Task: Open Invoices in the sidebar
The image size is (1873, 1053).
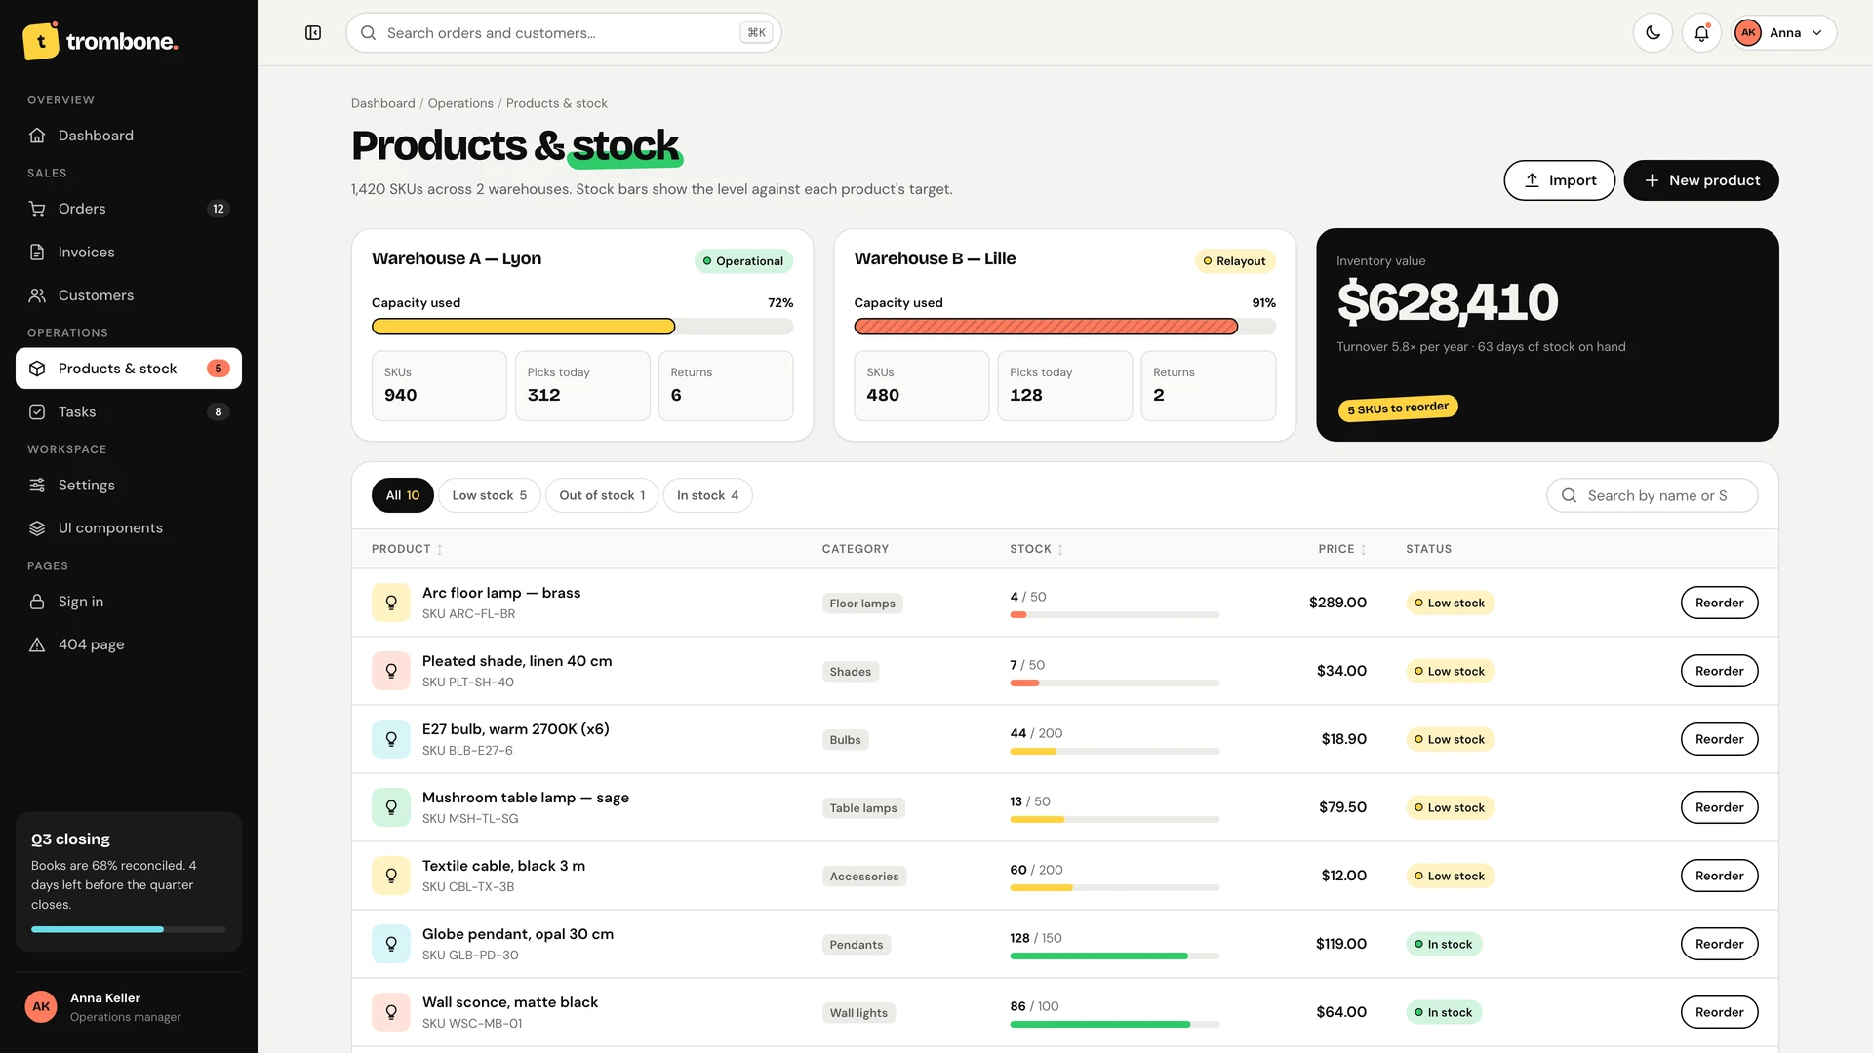Action: (129, 253)
